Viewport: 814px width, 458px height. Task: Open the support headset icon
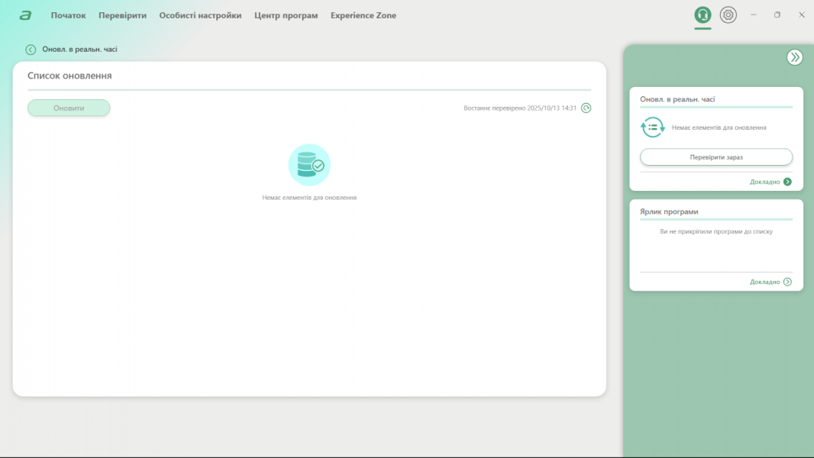pos(703,15)
